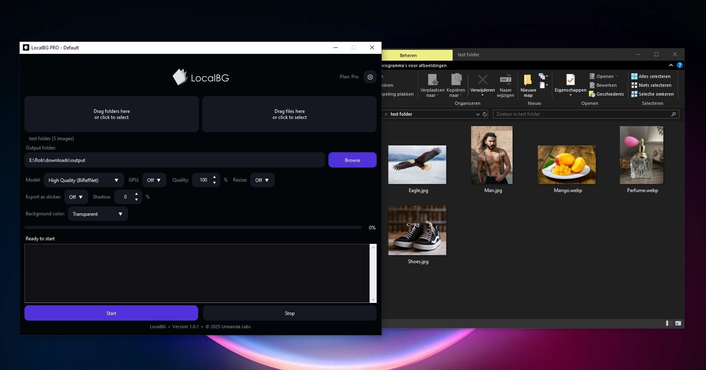The width and height of the screenshot is (706, 370).
Task: Open the Resize dropdown
Action: click(x=262, y=180)
